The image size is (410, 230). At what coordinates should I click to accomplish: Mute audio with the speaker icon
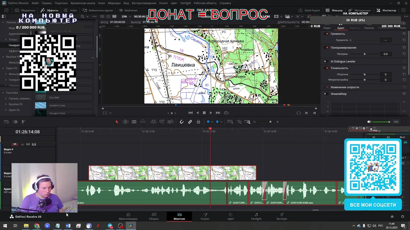click(369, 122)
